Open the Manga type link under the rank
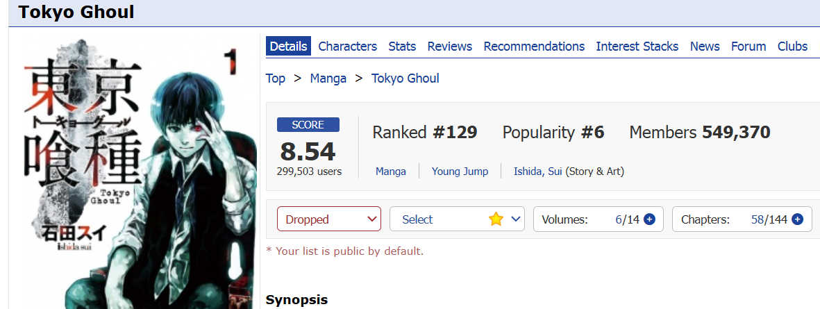This screenshot has width=820, height=309. click(391, 171)
